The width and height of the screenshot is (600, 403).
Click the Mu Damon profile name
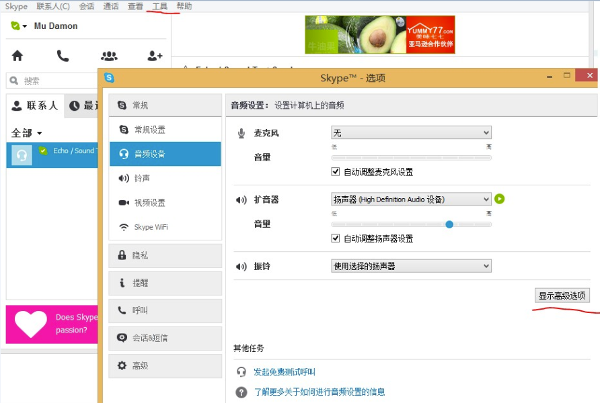pos(56,26)
